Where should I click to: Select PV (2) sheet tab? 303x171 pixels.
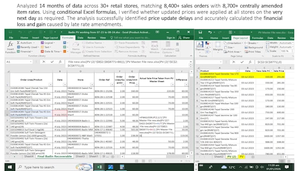232,157
